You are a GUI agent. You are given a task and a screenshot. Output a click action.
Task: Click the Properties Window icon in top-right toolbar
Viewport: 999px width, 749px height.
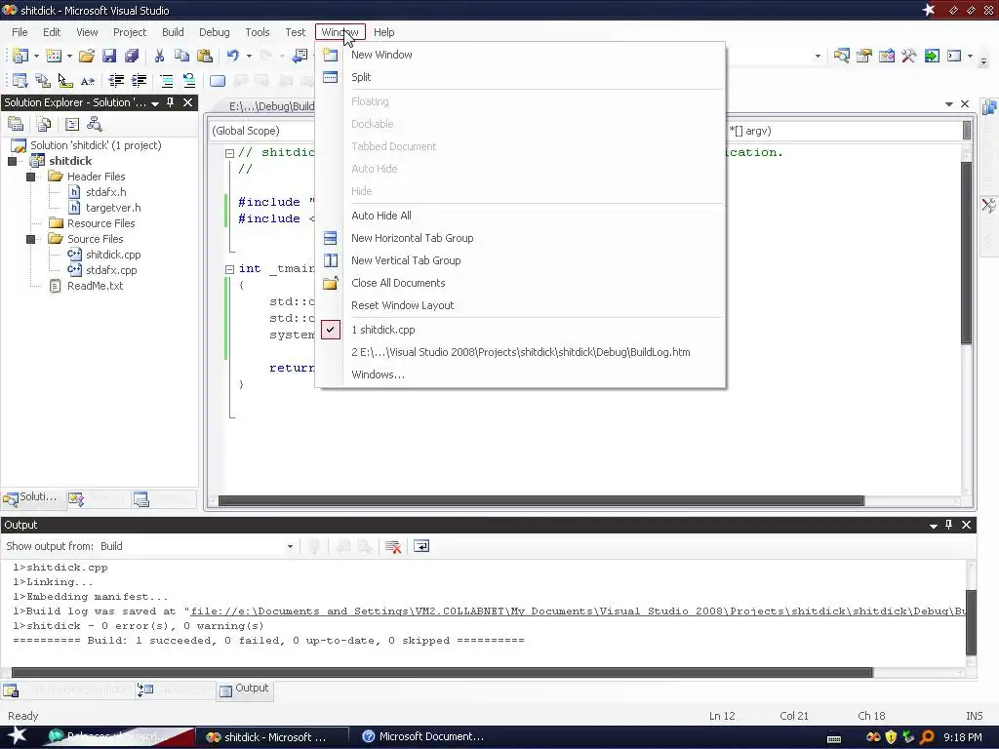[864, 56]
